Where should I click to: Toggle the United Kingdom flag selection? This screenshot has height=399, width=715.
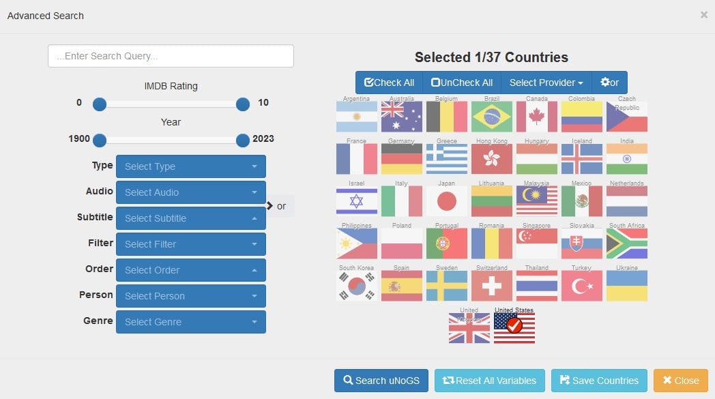pyautogui.click(x=469, y=328)
